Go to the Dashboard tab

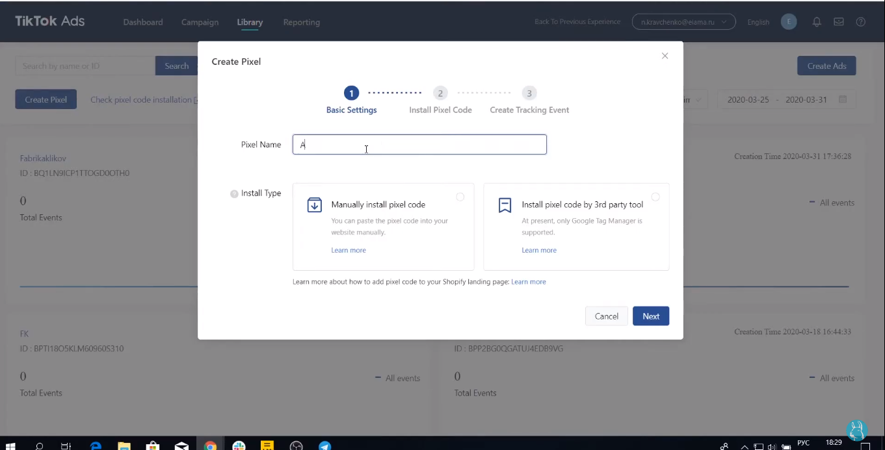[x=143, y=22]
